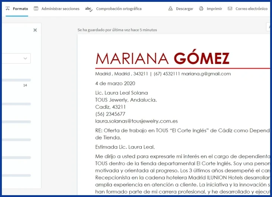Click TOUS Jewerly, Andalucia line

(126, 100)
